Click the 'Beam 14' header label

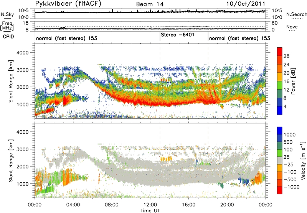(x=150, y=4)
